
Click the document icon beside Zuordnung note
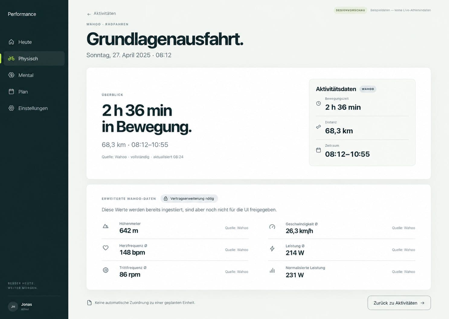[x=89, y=303]
